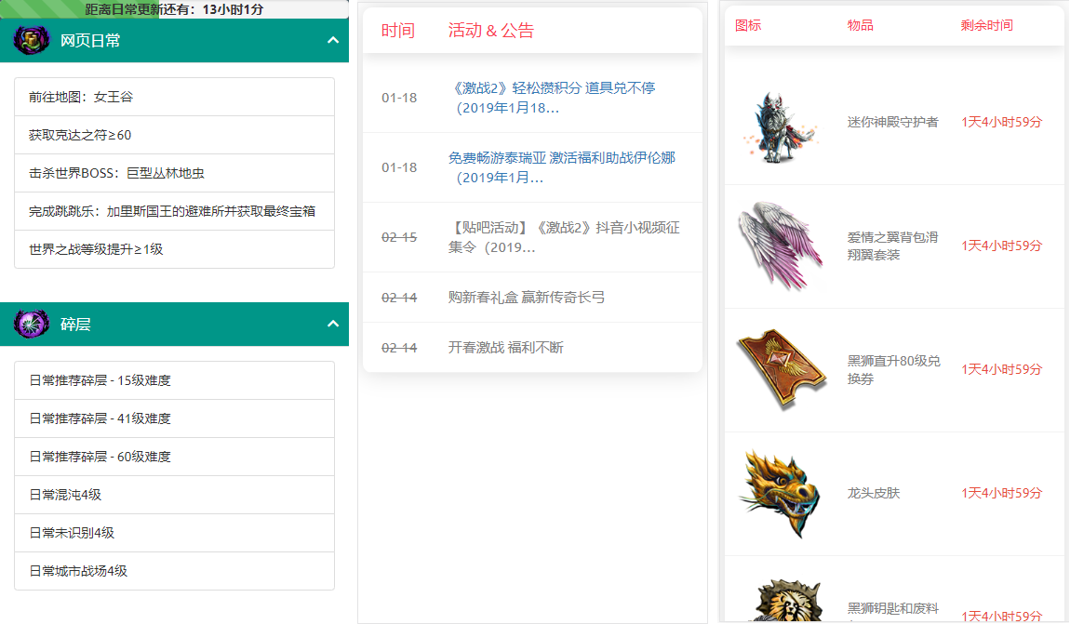Click the 迷你神殿守护者 item name
The width and height of the screenshot is (1070, 624).
(892, 122)
